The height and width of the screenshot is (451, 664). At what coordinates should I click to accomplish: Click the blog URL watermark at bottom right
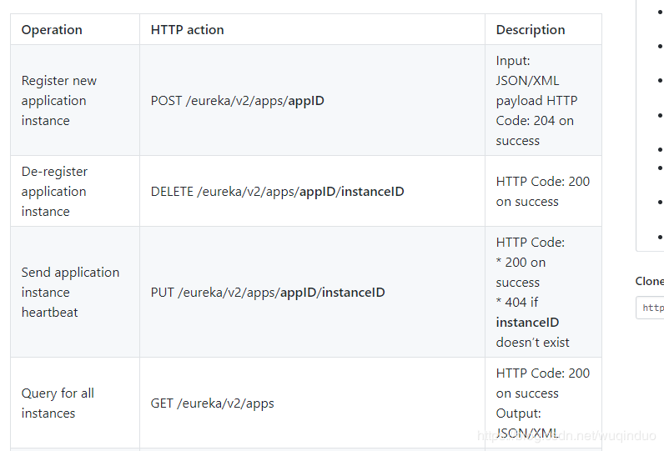tap(566, 436)
